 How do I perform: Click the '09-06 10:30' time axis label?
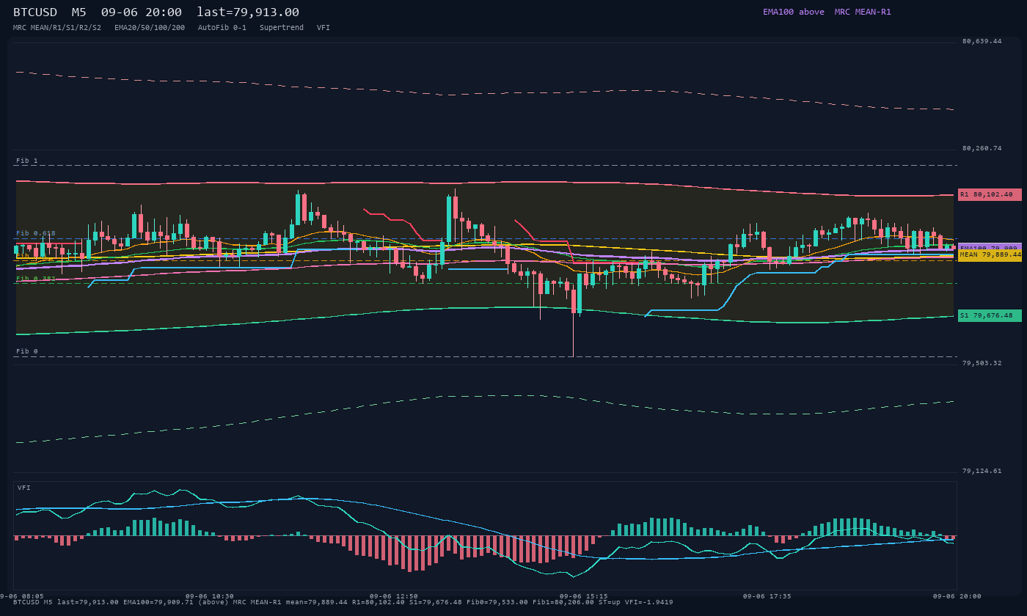(210, 596)
